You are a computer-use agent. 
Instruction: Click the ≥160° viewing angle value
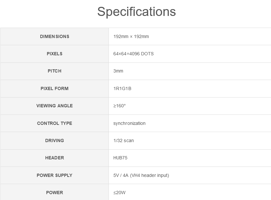point(120,106)
